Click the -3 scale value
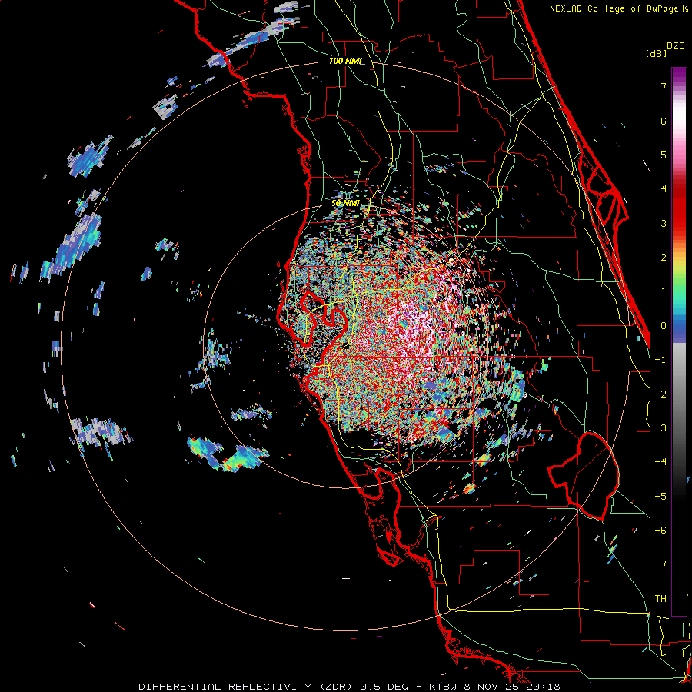Screen dimensions: 692x692 [660, 428]
